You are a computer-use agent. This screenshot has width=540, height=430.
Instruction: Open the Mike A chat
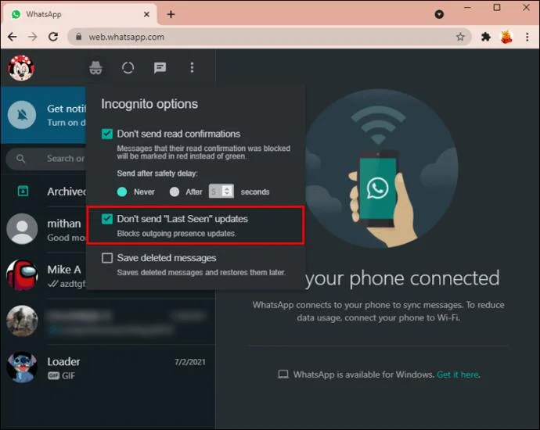click(x=43, y=275)
